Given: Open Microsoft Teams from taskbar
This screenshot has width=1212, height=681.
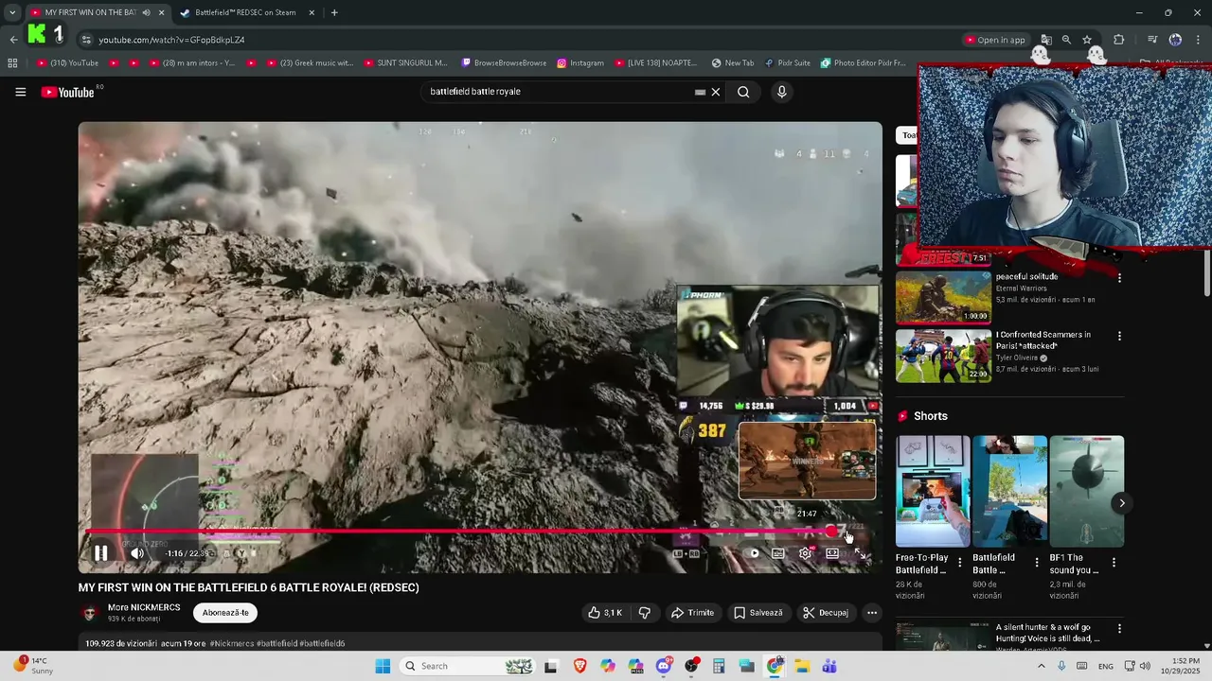Looking at the screenshot, I should click(x=829, y=666).
